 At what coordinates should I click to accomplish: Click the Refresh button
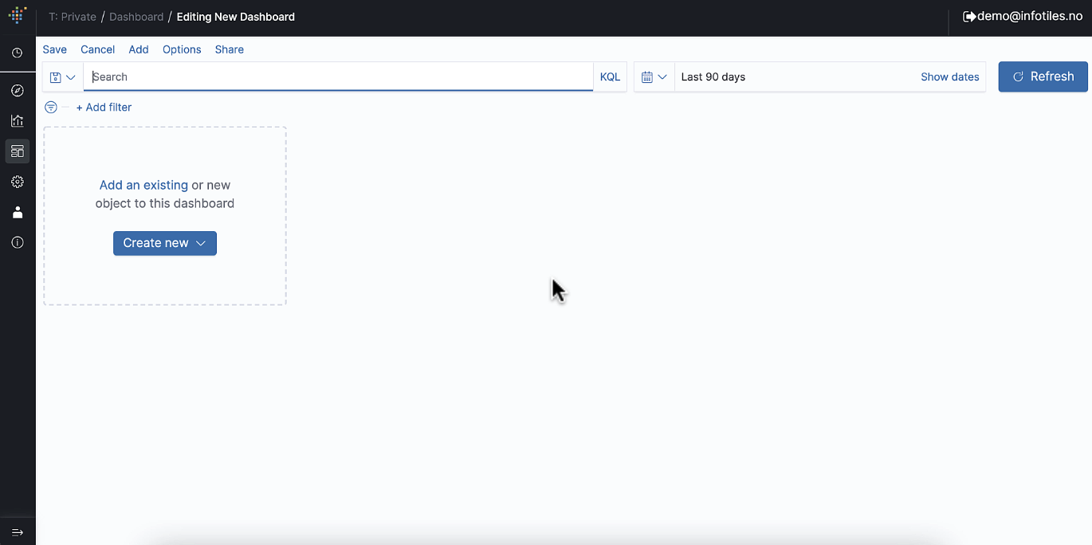(1043, 76)
